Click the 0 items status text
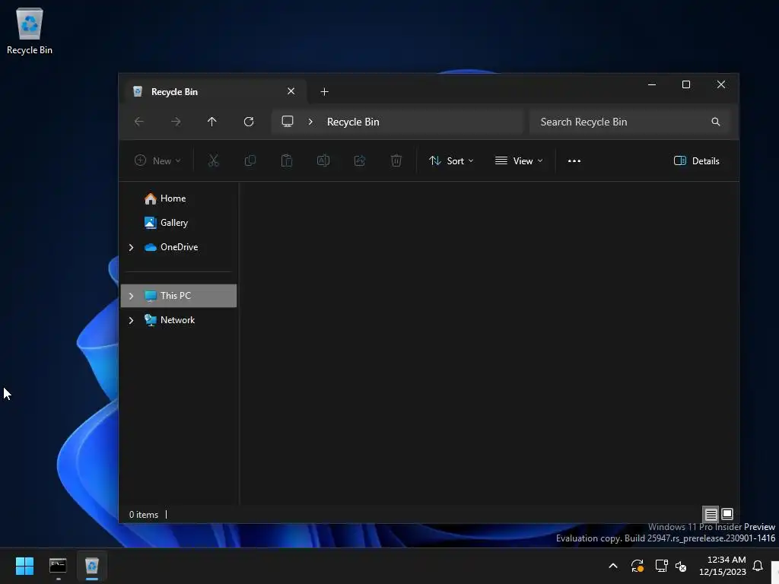Viewport: 779px width, 584px height. coord(144,515)
